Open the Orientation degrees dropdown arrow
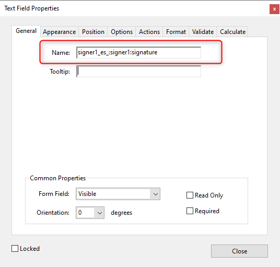This screenshot has width=280, height=267. tap(99, 213)
